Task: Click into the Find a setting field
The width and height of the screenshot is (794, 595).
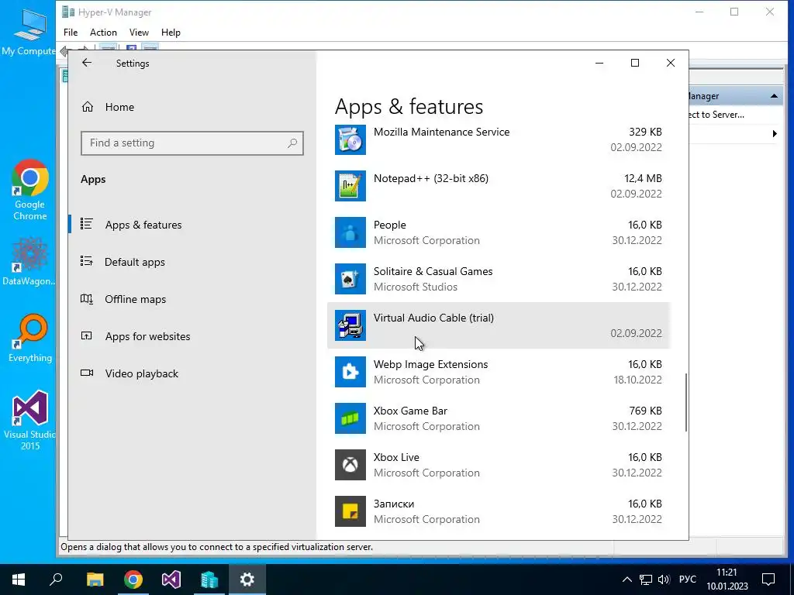Action: (x=192, y=143)
